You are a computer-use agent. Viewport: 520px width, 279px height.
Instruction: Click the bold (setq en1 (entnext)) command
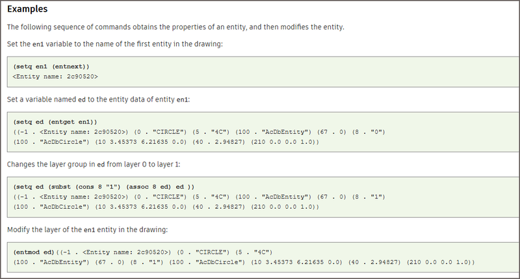51,66
